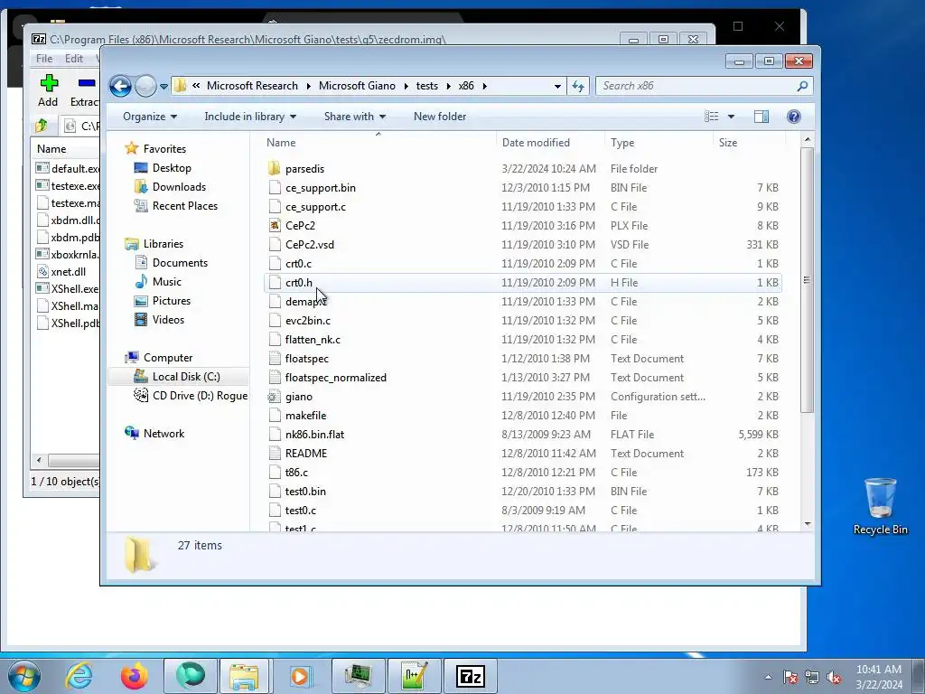Open the Share with menu

click(x=354, y=117)
